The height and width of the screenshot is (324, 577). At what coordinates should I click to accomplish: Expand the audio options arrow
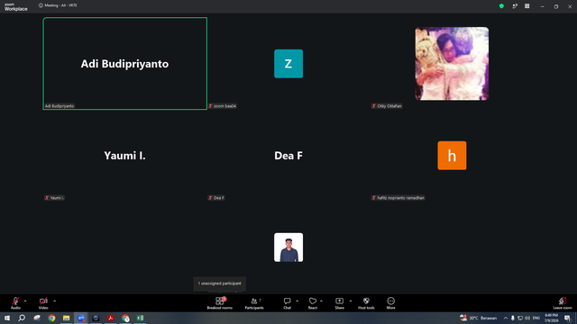(x=25, y=301)
